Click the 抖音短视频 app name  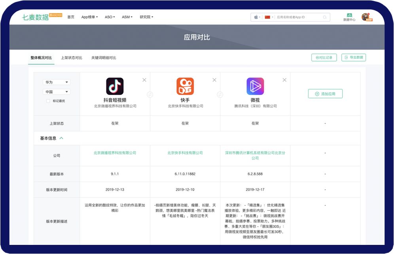click(115, 100)
